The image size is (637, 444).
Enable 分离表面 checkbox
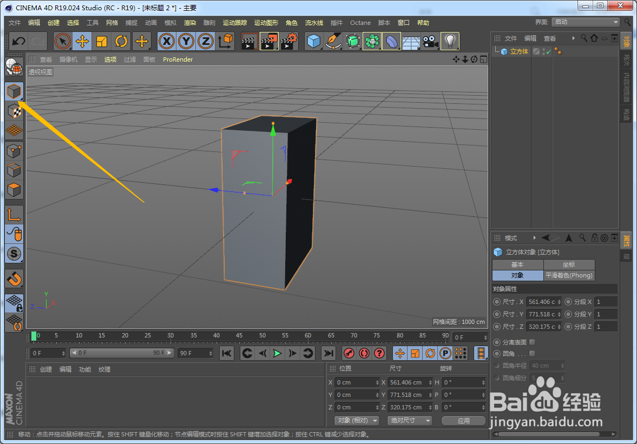[532, 342]
